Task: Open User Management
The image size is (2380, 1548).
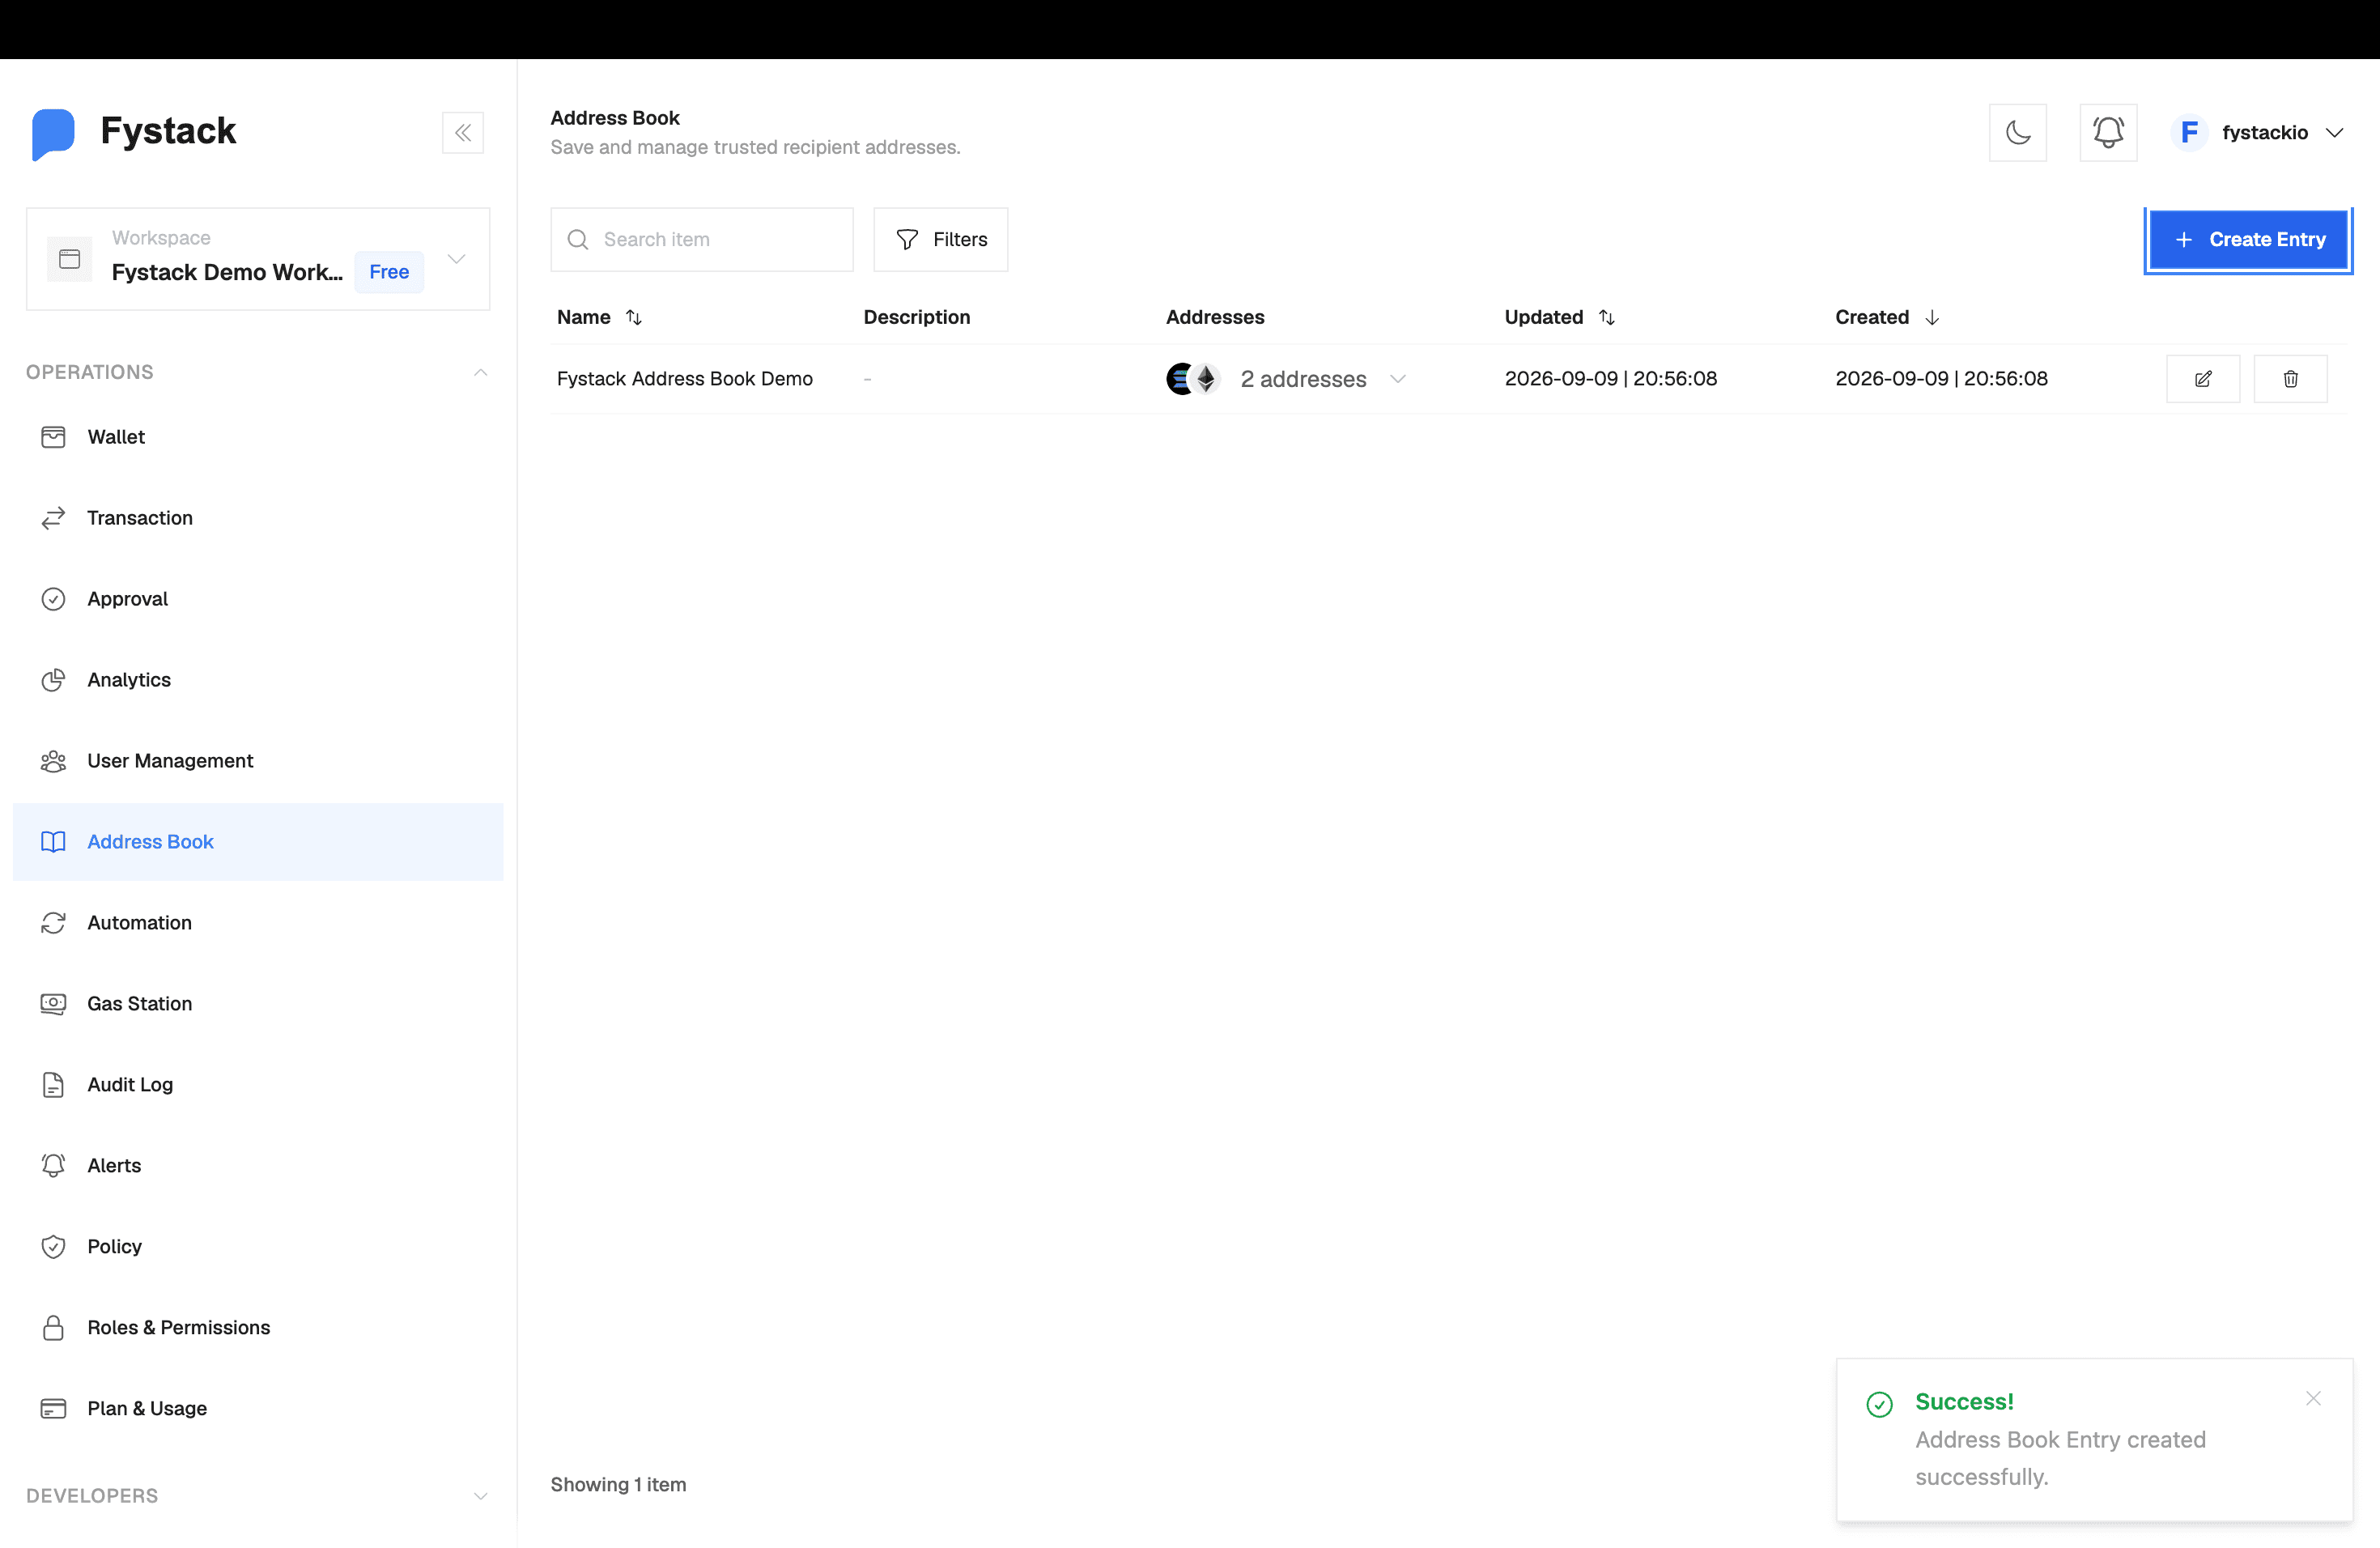Action: point(258,761)
